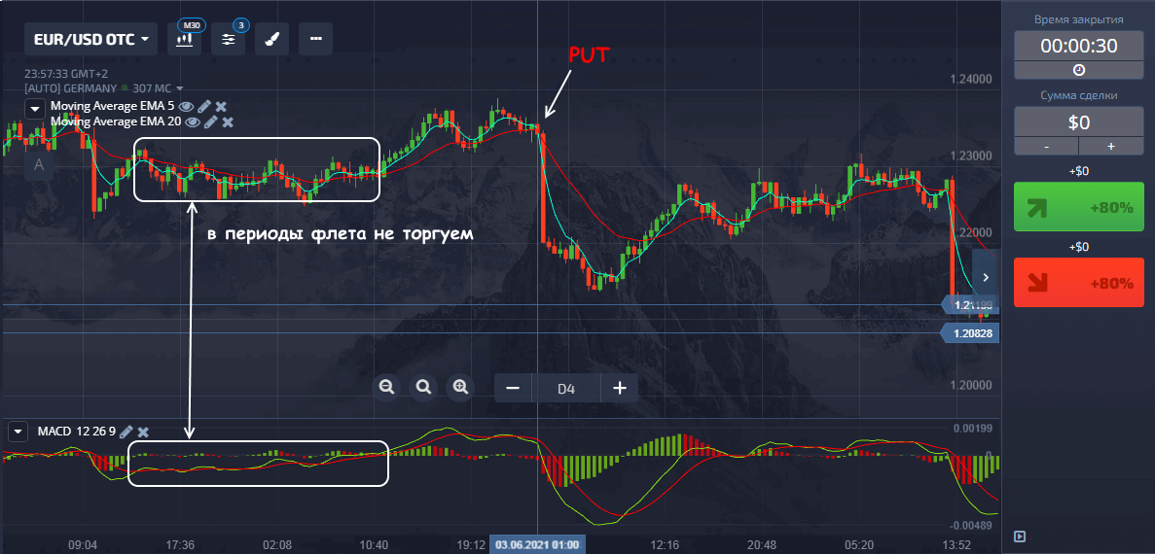Image resolution: width=1155 pixels, height=554 pixels.
Task: Edit Moving Average EMA 5 with pencil icon
Action: tap(204, 106)
